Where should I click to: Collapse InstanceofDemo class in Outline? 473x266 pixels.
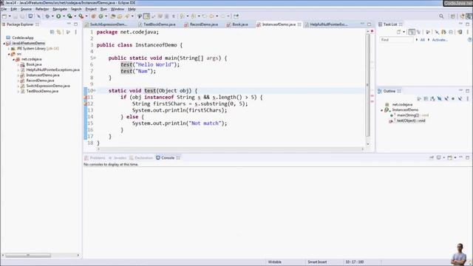click(x=382, y=110)
